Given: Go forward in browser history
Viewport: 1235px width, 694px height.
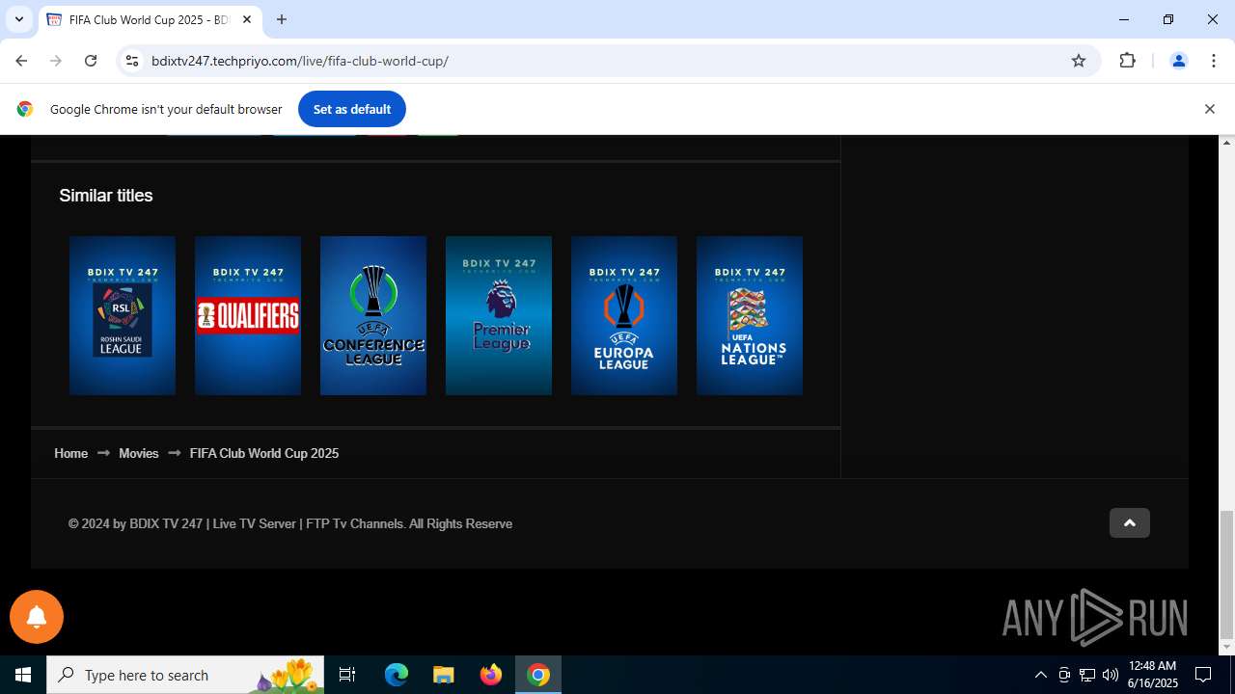Looking at the screenshot, I should pyautogui.click(x=56, y=61).
